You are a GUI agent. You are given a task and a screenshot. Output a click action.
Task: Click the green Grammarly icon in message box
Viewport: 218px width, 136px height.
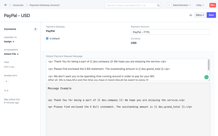coord(206,77)
